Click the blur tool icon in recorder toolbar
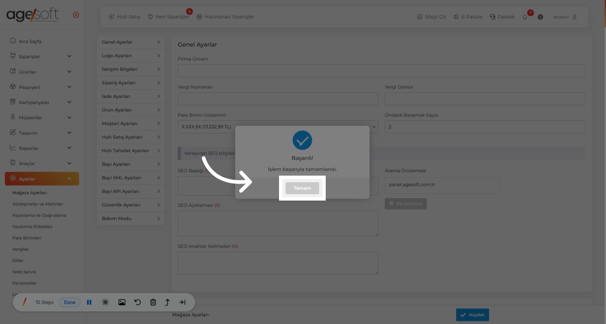Viewport: 606px width, 324px height. tap(105, 302)
